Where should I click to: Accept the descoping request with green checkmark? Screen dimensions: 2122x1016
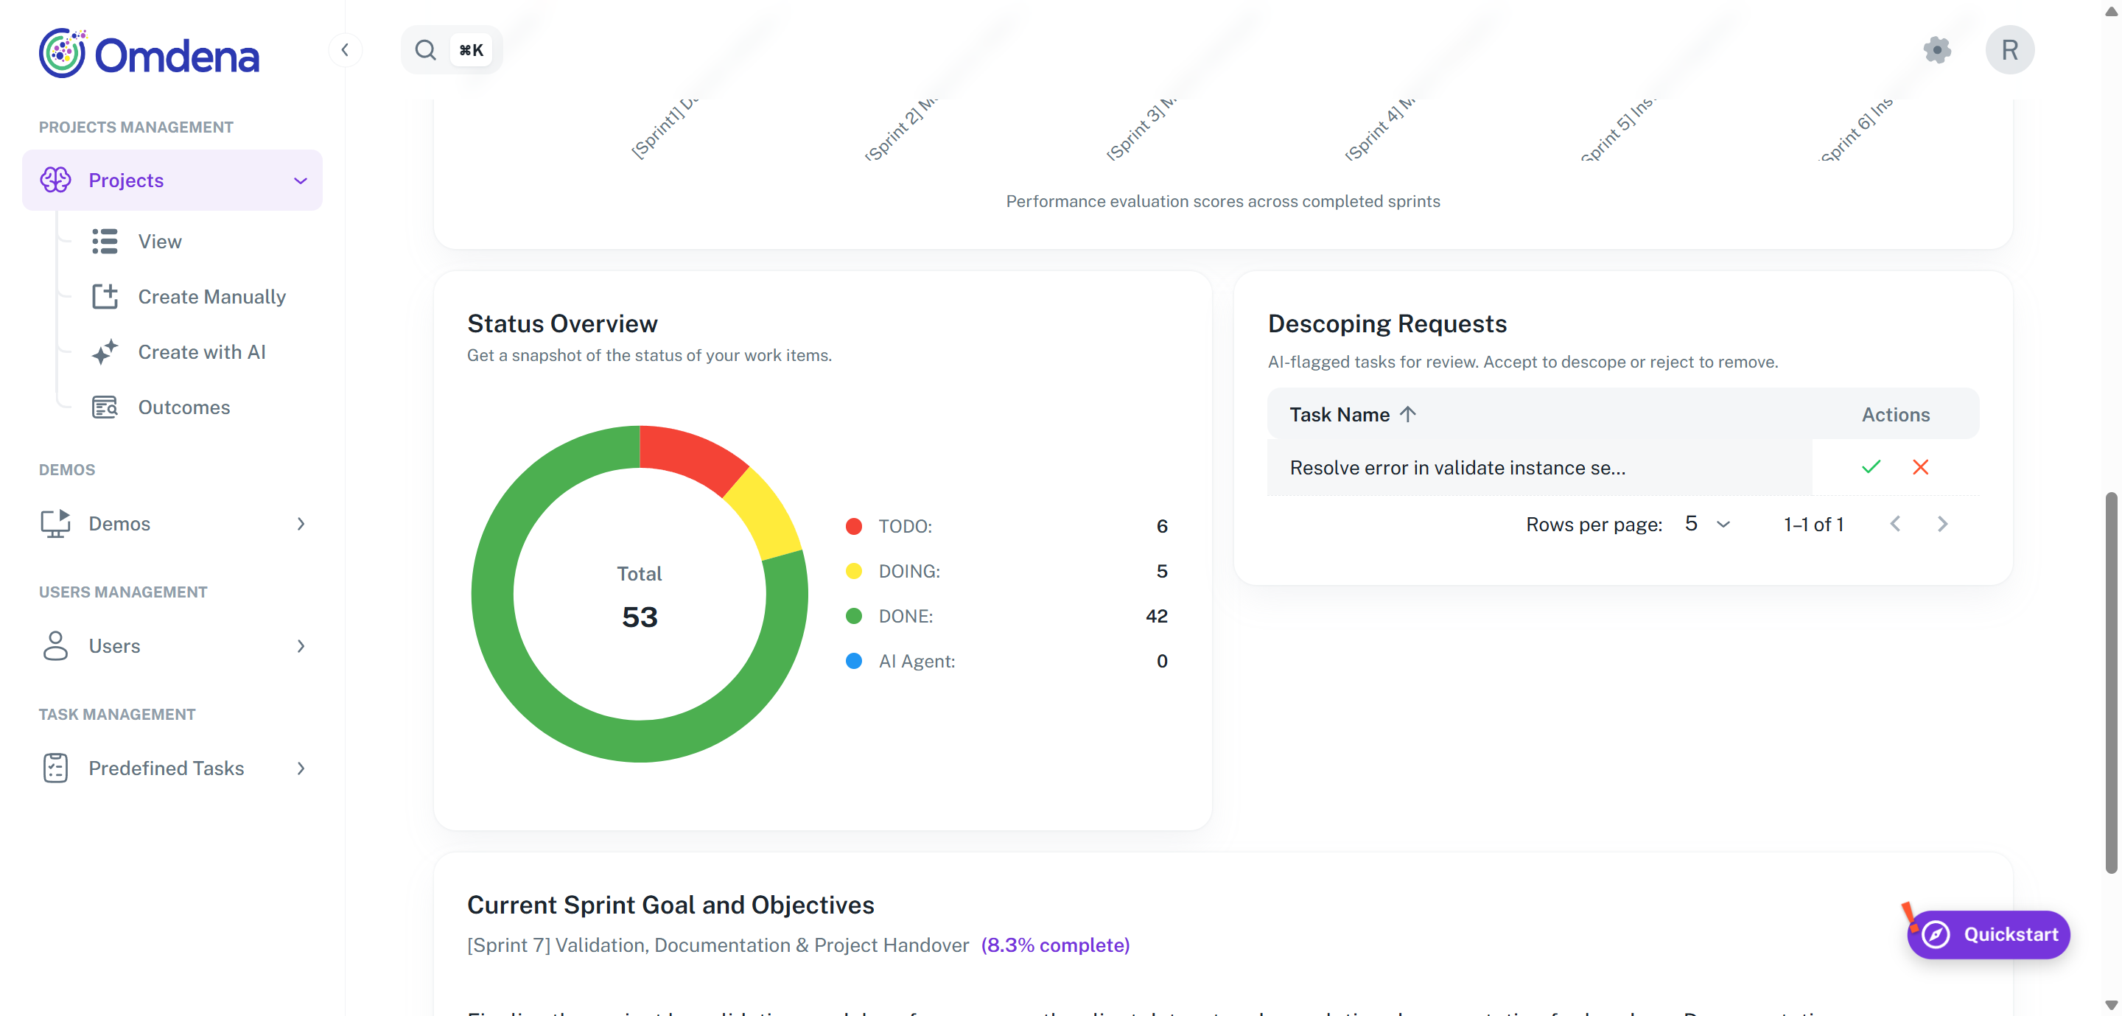coord(1871,467)
